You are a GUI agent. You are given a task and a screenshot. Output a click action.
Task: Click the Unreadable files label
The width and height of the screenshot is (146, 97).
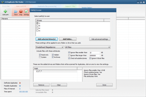pos(41,92)
